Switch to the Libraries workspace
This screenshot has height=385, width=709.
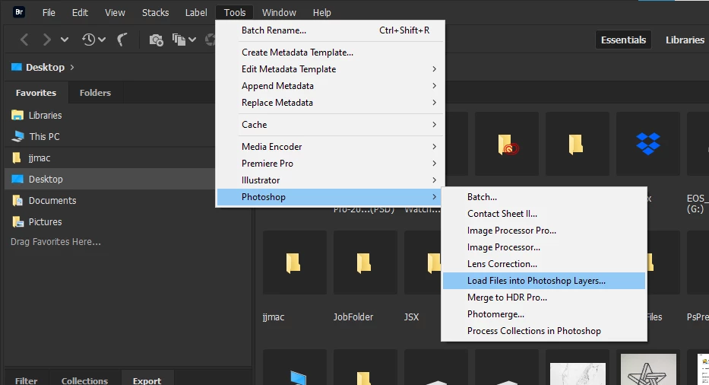[x=685, y=40]
